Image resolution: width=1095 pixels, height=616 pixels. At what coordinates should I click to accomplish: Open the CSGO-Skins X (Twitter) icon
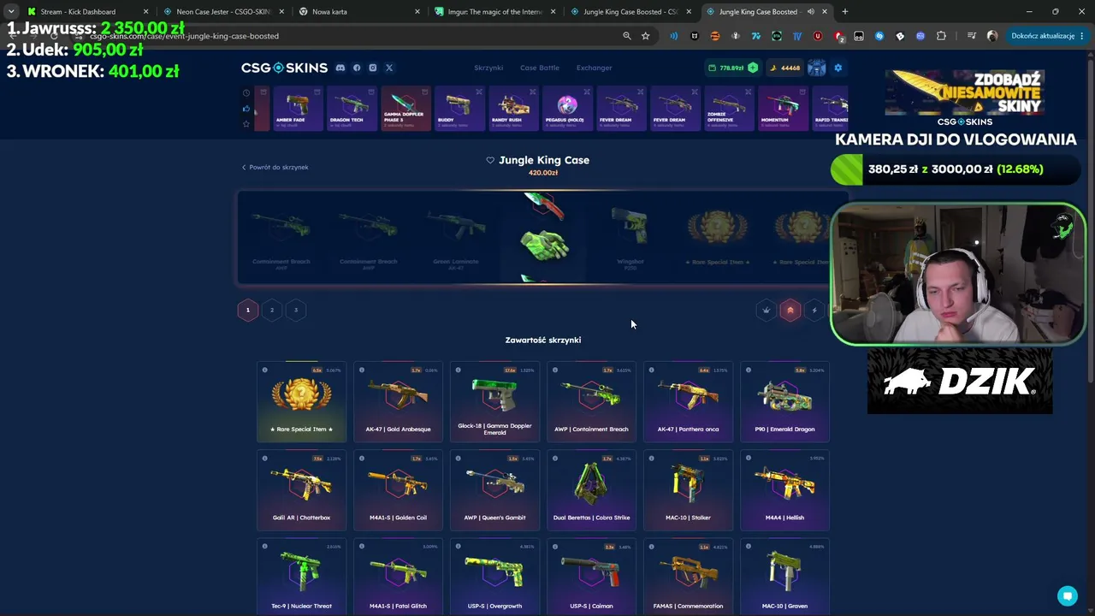click(388, 68)
